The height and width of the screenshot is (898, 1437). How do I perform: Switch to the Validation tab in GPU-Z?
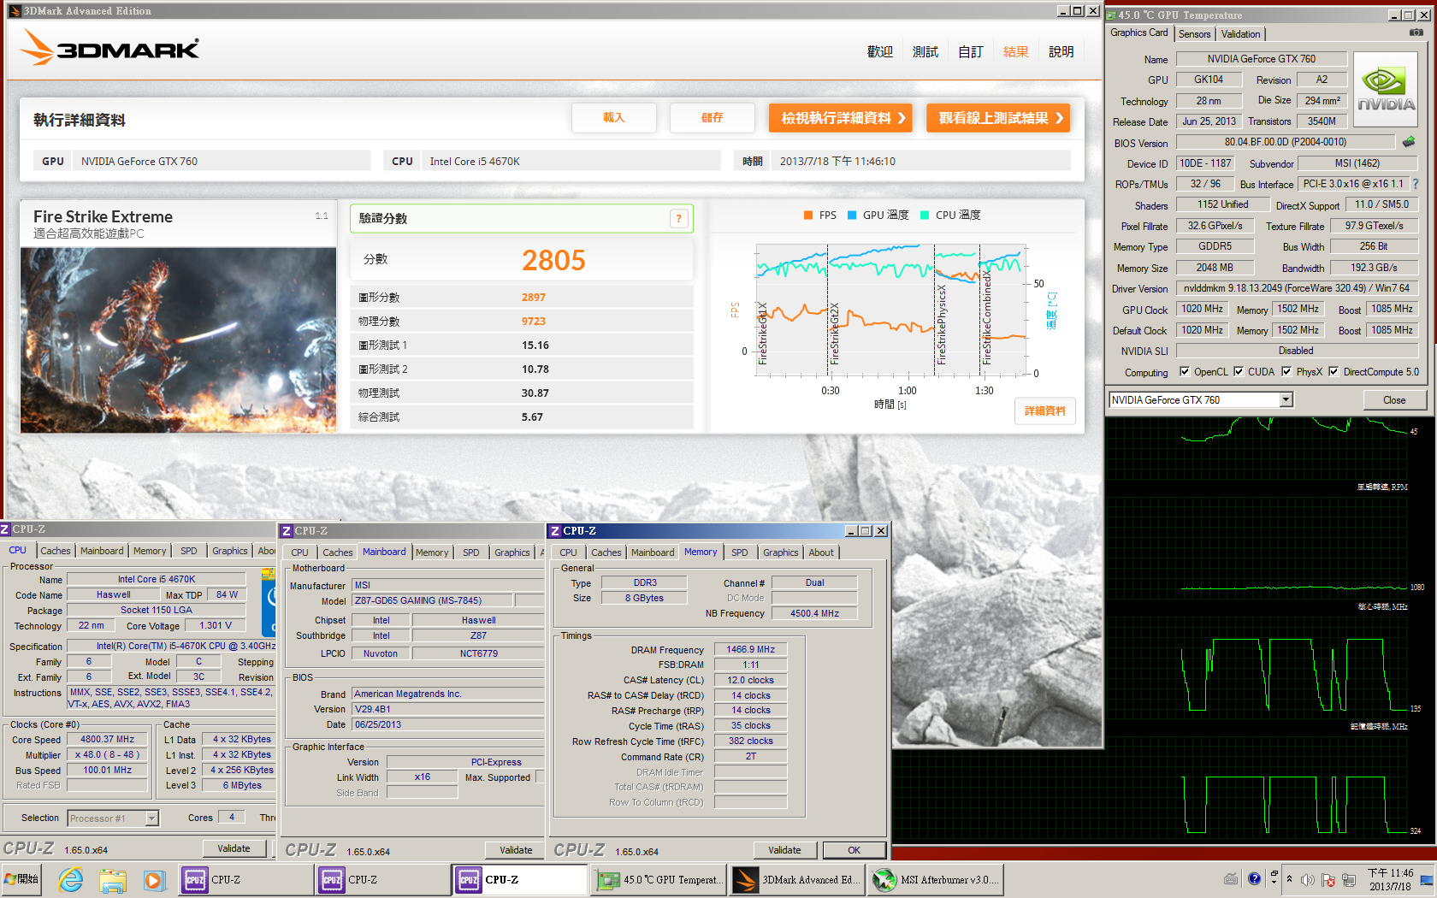(1240, 34)
